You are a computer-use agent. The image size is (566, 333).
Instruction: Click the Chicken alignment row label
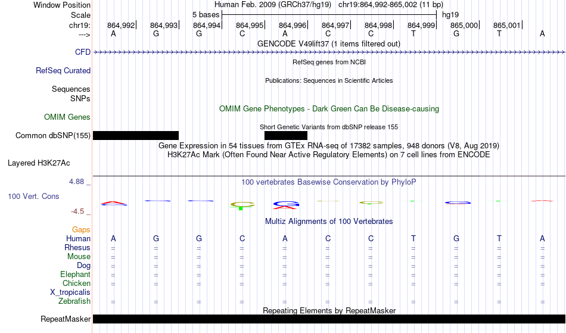[76, 283]
